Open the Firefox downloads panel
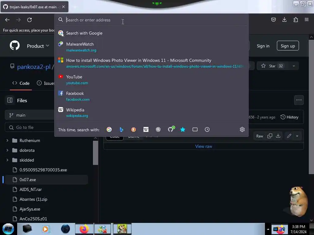Screen dimensions: 314x235 pos(284,20)
